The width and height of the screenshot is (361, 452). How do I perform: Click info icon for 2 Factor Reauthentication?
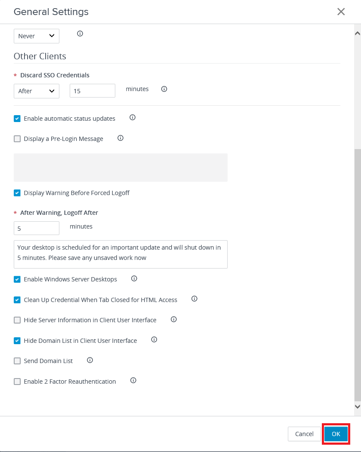click(133, 380)
